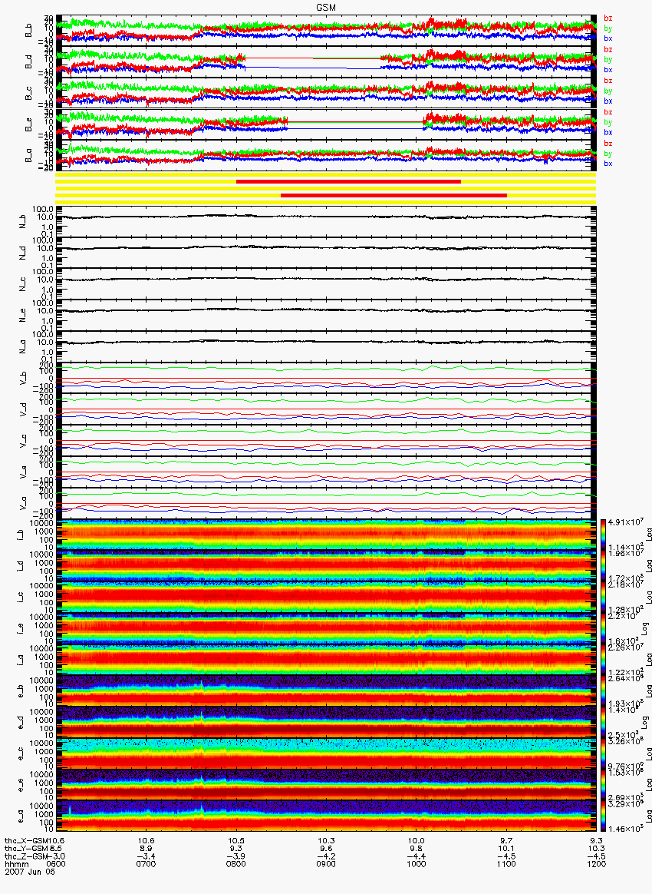
Task: Select the B_a axis label
Action: point(28,156)
